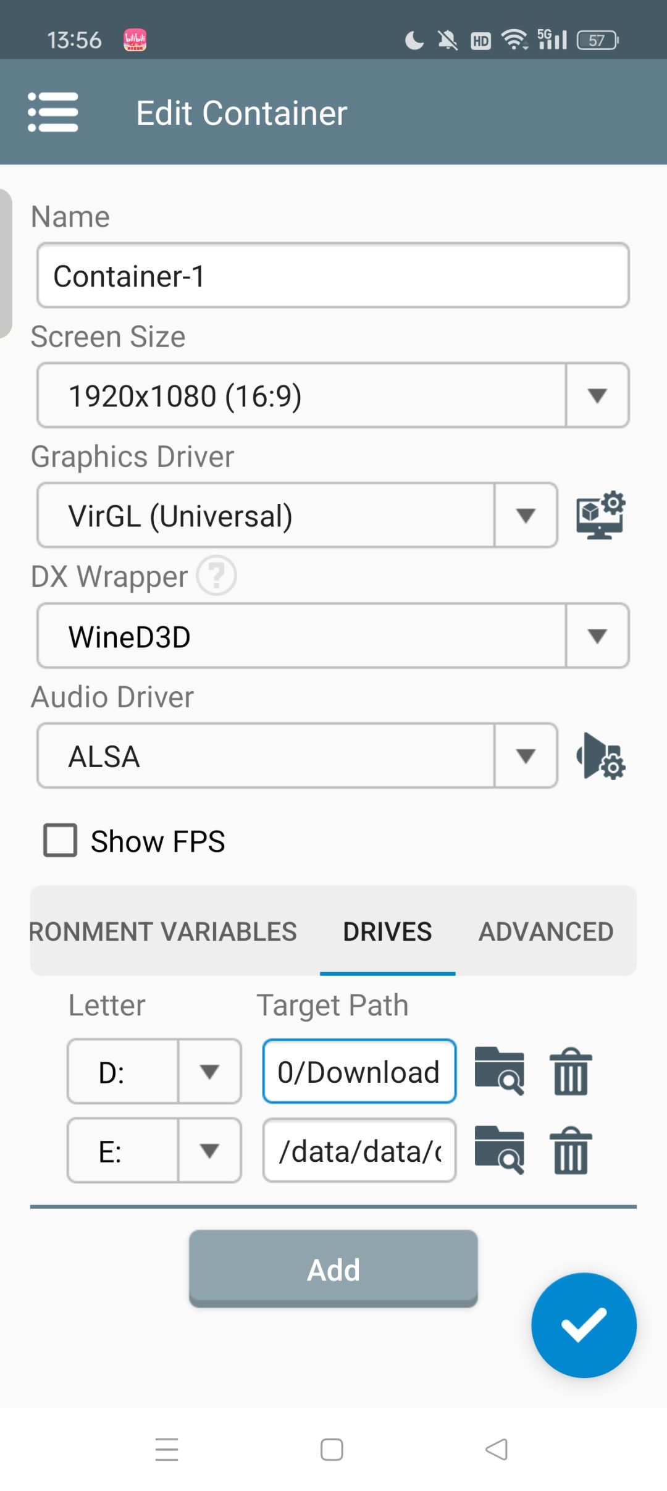Open graphics driver configuration settings icon
Viewport: 667px width, 1491px height.
[x=600, y=516]
